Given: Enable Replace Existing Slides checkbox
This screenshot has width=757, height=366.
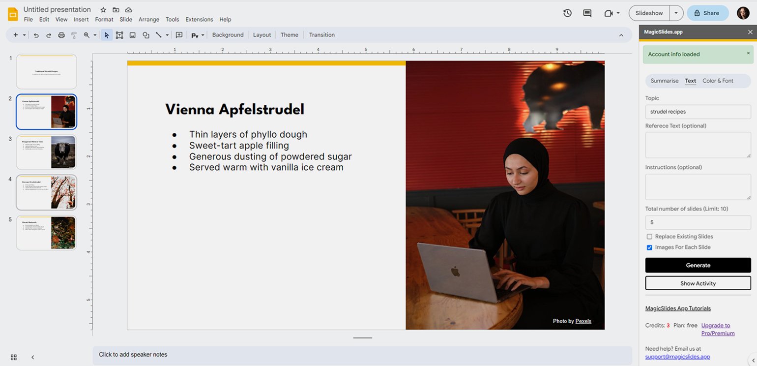Looking at the screenshot, I should pos(649,237).
